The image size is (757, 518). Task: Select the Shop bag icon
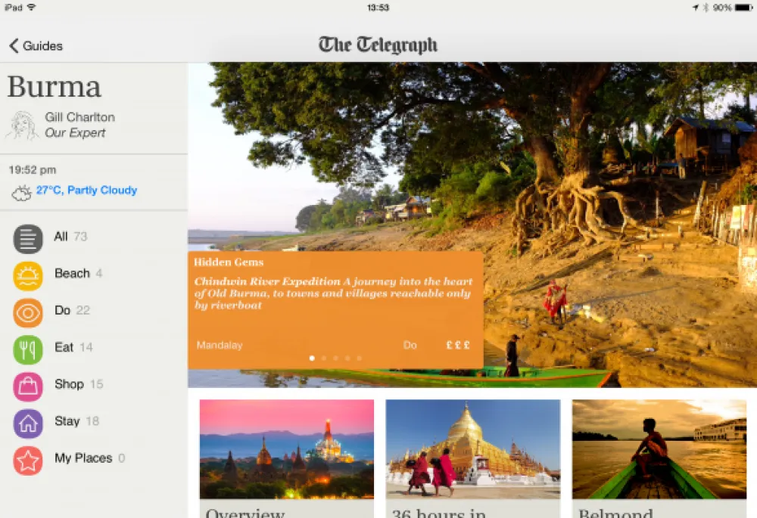pos(28,387)
